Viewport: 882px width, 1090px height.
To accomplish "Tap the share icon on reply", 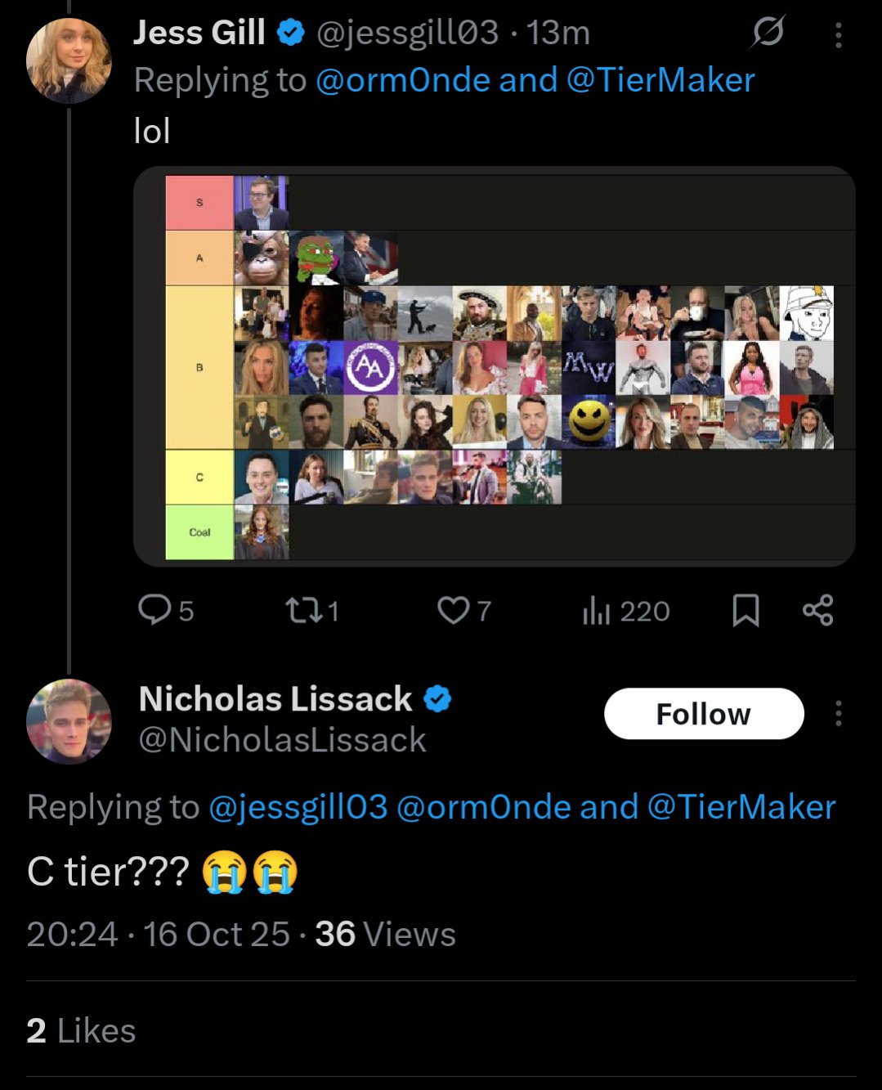I will tap(817, 610).
